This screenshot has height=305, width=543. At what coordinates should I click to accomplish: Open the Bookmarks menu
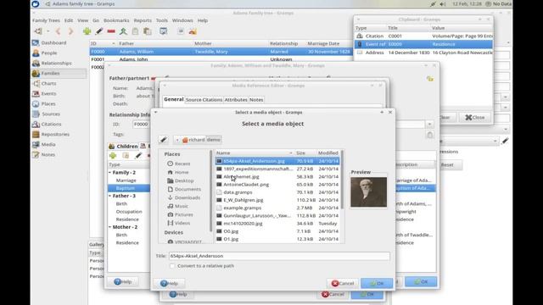coord(116,20)
